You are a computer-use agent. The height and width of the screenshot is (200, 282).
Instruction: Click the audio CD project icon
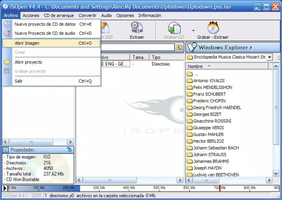click(7, 33)
